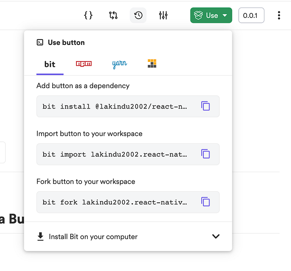Open the three-dot more options menu

[279, 15]
